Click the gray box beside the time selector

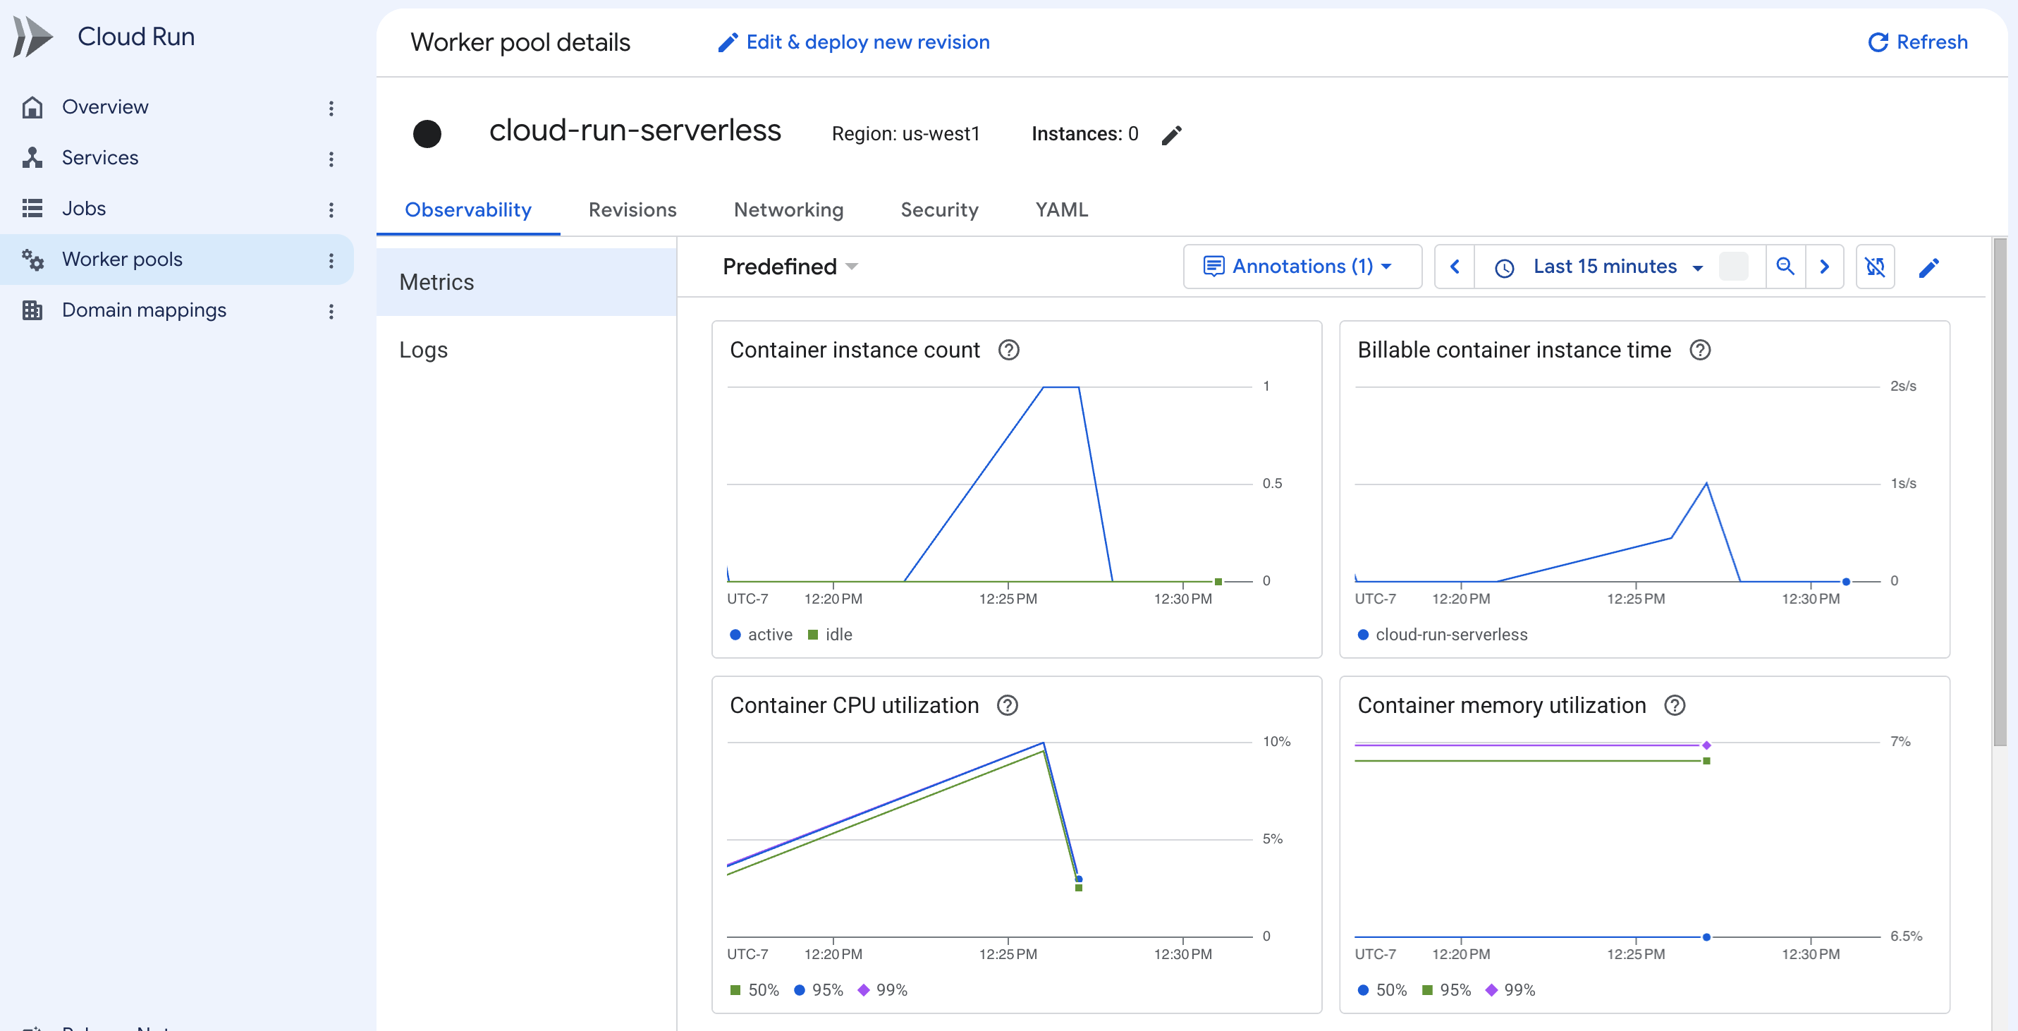pos(1734,267)
